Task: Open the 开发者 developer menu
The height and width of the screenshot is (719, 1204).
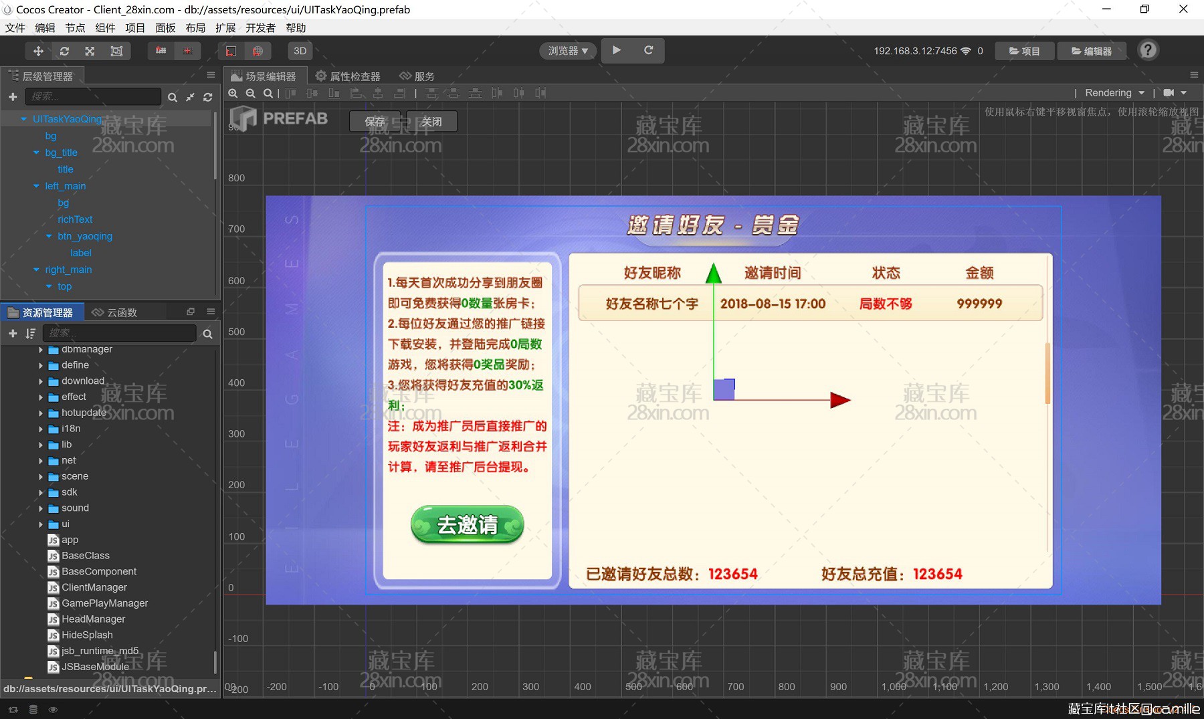Action: coord(260,27)
